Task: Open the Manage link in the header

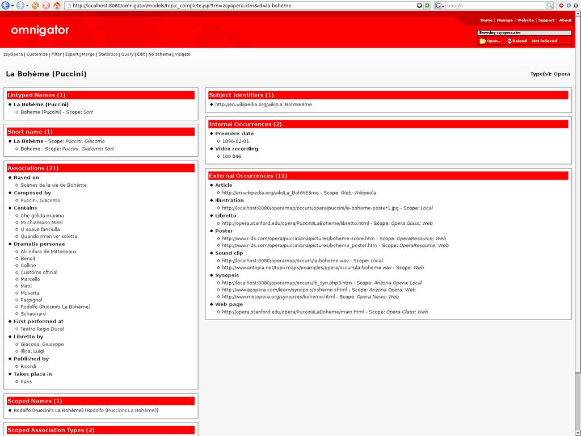Action: point(504,20)
